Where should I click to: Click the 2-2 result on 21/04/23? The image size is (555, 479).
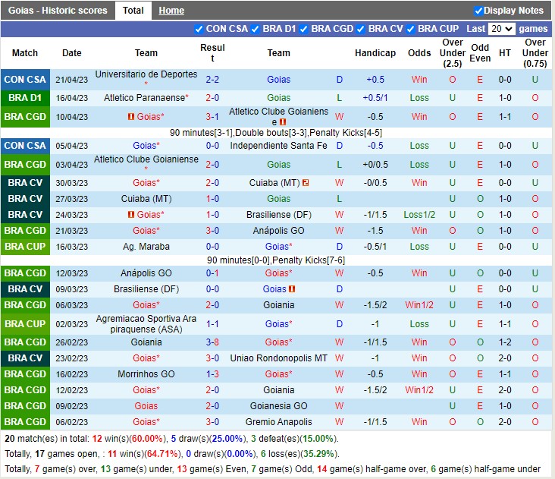[212, 80]
